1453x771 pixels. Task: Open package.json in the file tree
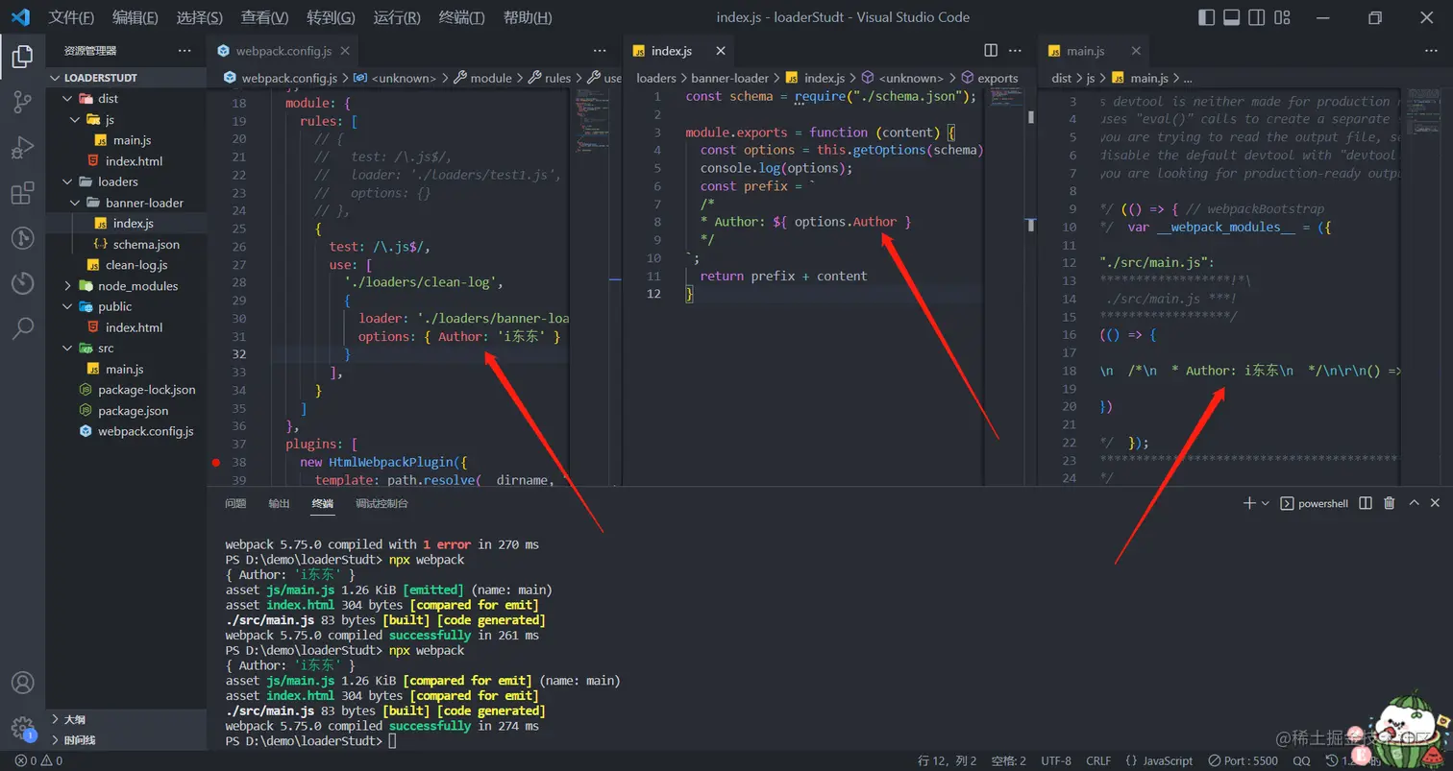(126, 411)
